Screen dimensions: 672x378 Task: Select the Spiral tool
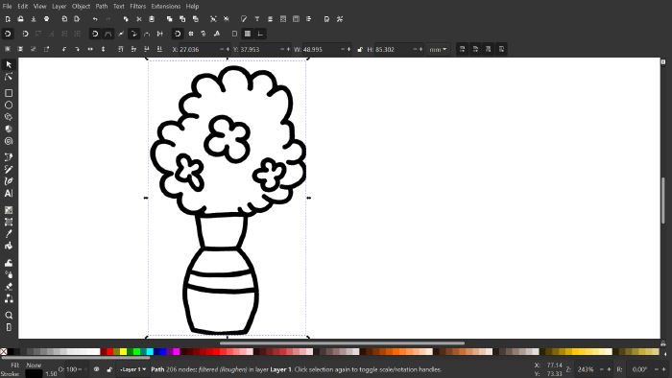[9, 141]
